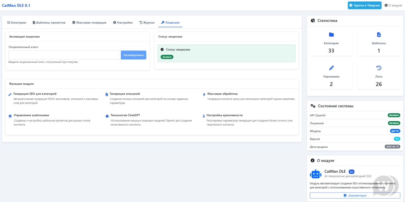
Task: Go to the Настройки tab
Action: (x=123, y=23)
